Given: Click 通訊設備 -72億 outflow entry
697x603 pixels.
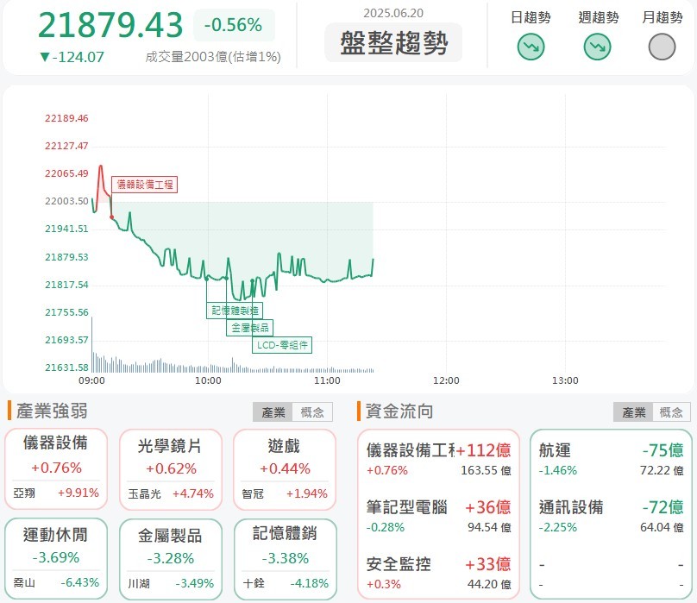Looking at the screenshot, I should click(612, 516).
